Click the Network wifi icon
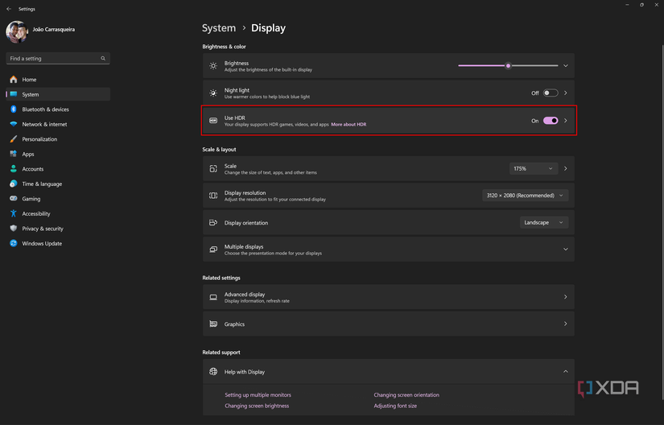The image size is (664, 425). tap(14, 124)
